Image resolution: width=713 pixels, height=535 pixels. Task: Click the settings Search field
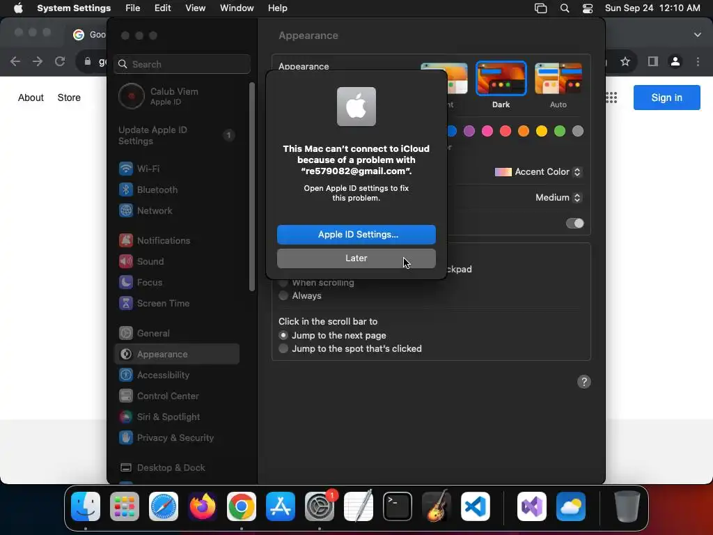click(182, 64)
